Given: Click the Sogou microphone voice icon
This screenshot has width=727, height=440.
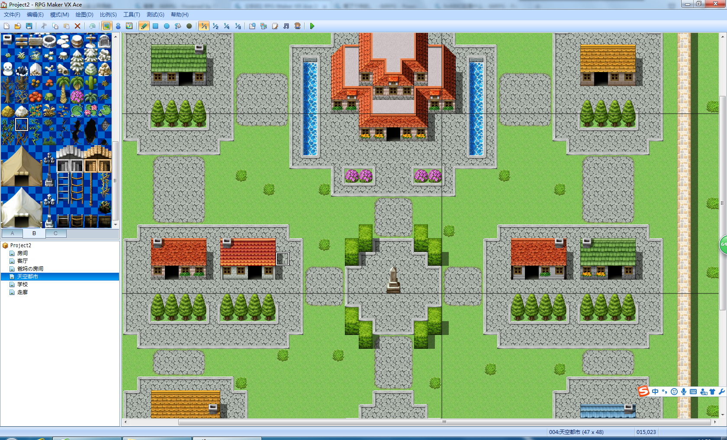Looking at the screenshot, I should [684, 392].
